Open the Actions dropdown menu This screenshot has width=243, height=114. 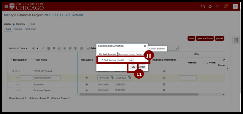pos(14,48)
